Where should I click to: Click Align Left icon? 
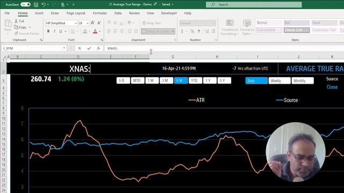(109, 31)
